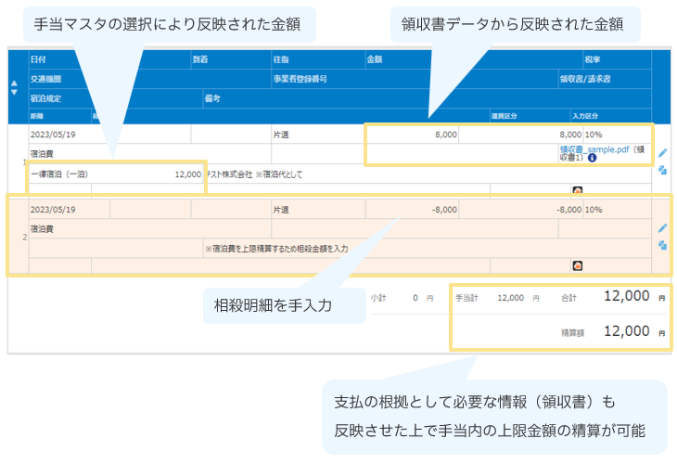677x464 pixels.
Task: Click the copy icon for row 2
Action: click(x=662, y=245)
